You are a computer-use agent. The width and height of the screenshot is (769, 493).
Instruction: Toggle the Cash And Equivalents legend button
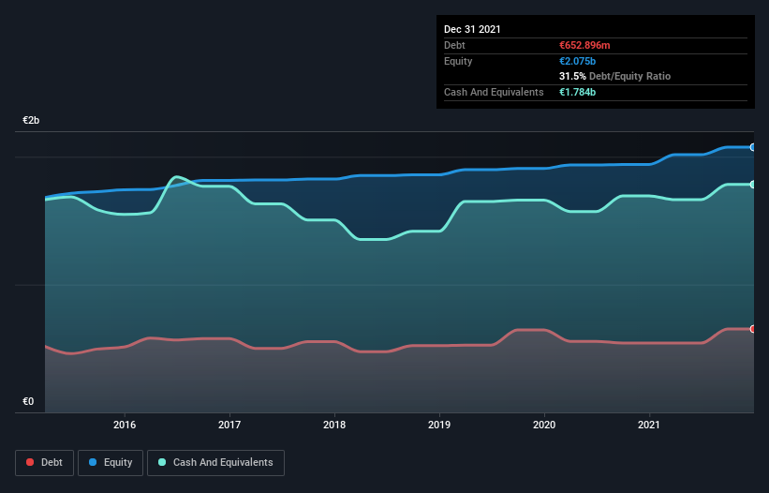click(215, 463)
